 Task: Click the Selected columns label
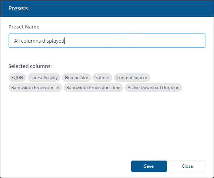(x=30, y=66)
